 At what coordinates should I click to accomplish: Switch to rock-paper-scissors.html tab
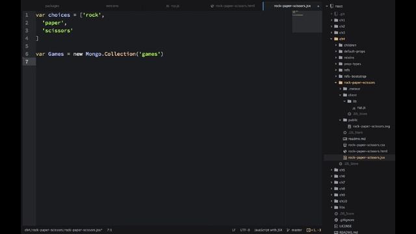(233, 6)
